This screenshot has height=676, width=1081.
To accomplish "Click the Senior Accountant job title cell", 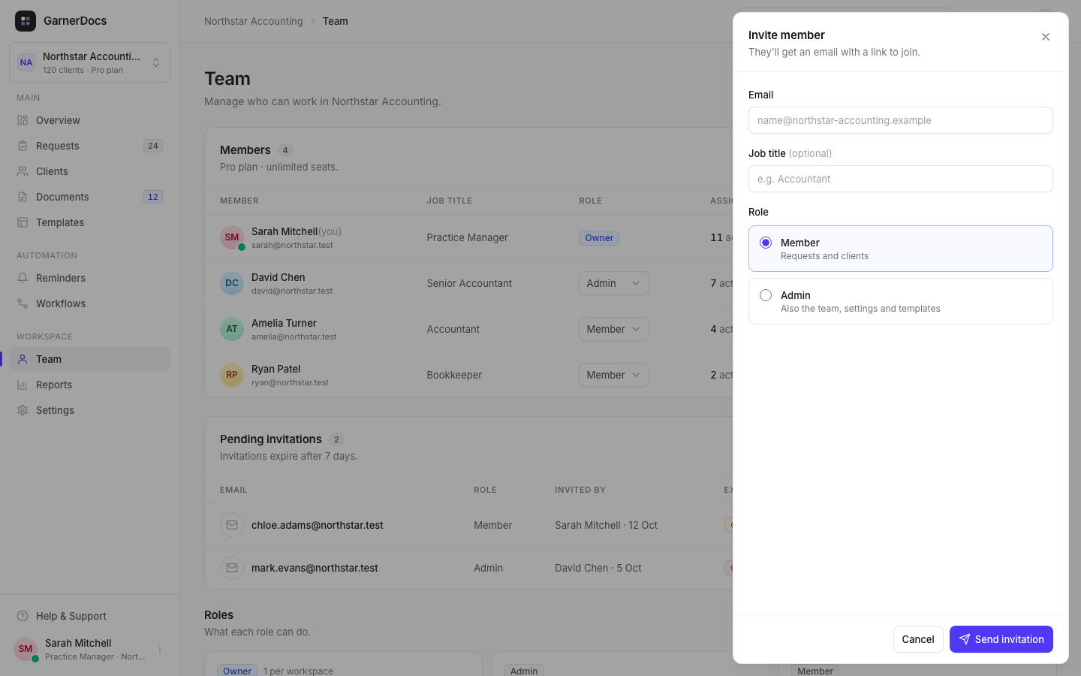I will tap(469, 283).
